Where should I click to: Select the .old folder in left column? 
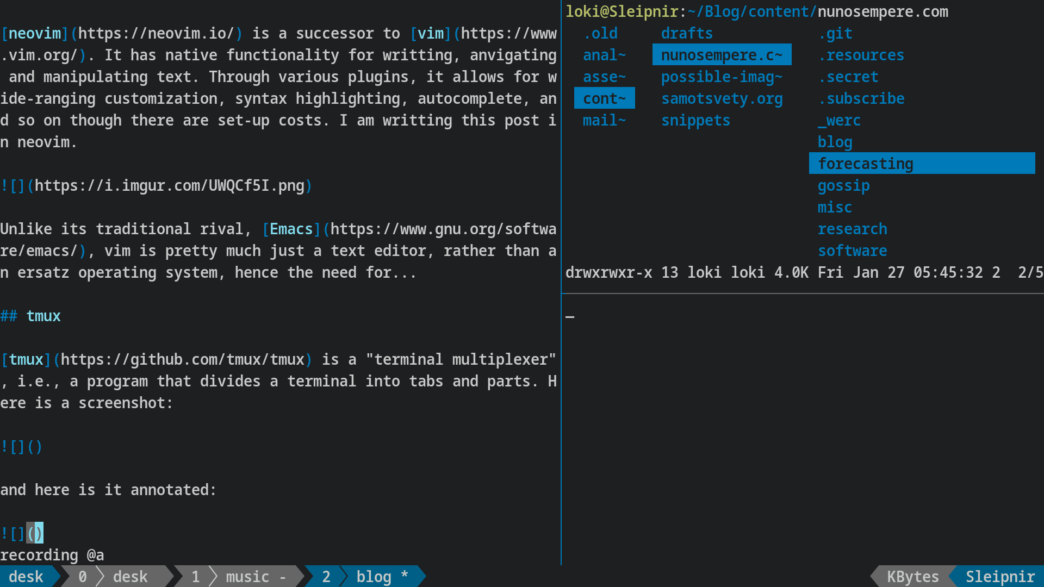point(600,33)
